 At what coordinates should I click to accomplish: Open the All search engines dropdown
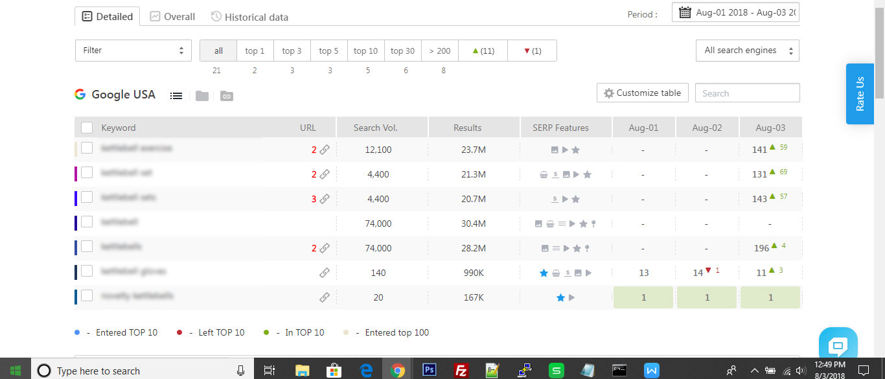(748, 51)
